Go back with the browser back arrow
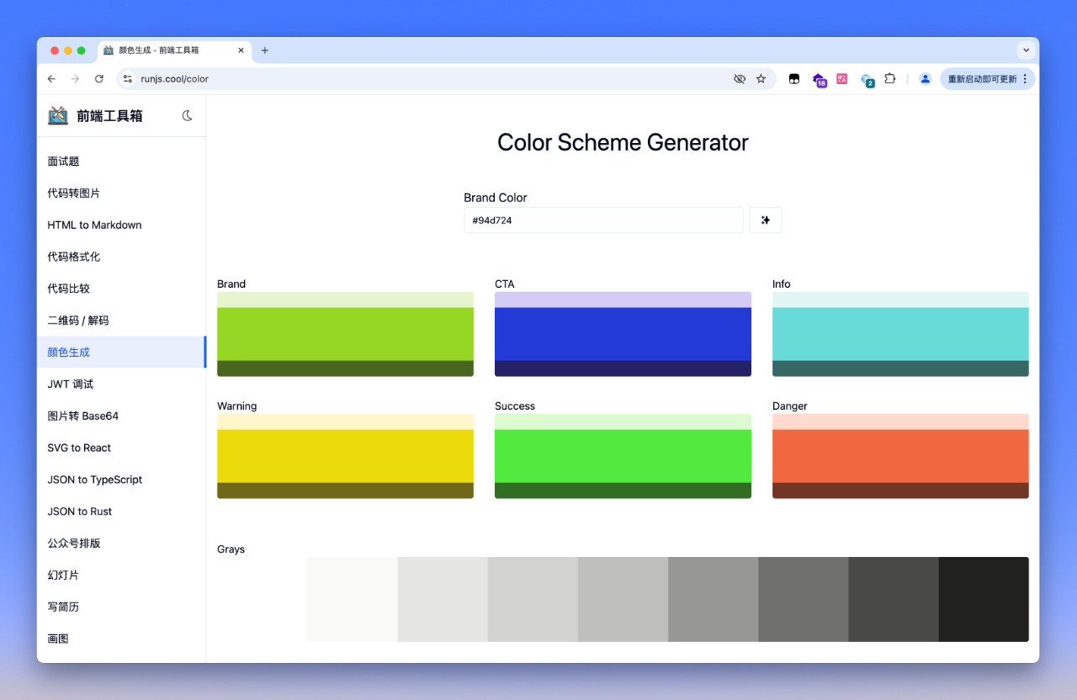The width and height of the screenshot is (1077, 700). (x=51, y=79)
